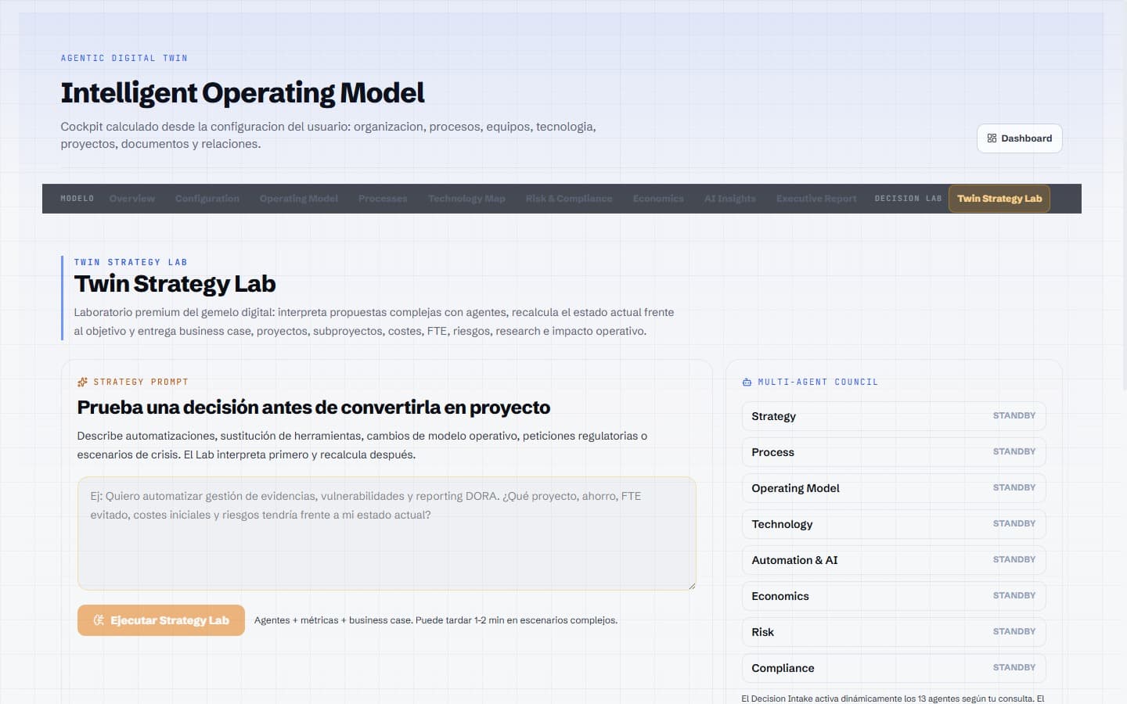Select the Operating Model agent row
The image size is (1127, 704).
(894, 488)
